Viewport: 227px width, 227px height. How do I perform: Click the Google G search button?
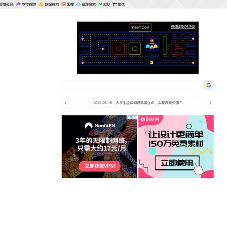click(209, 85)
